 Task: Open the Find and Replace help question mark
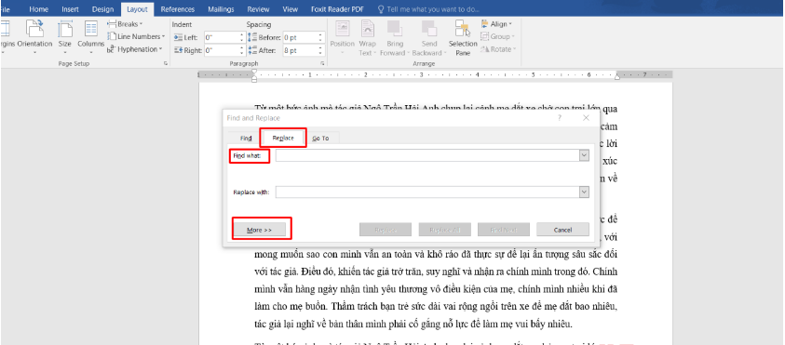(x=560, y=118)
